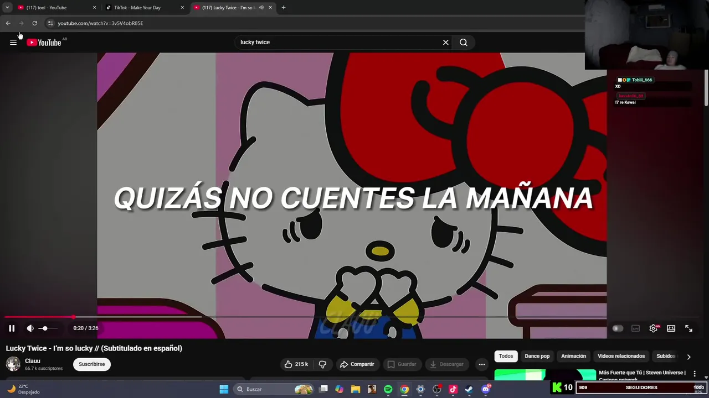Close the '(117) tool - YouTube' tab
This screenshot has width=709, height=398.
[94, 8]
